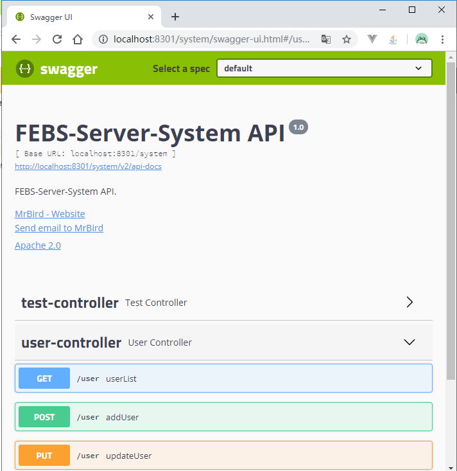Image resolution: width=457 pixels, height=471 pixels.
Task: Open the api-docs URL link
Action: 88,166
